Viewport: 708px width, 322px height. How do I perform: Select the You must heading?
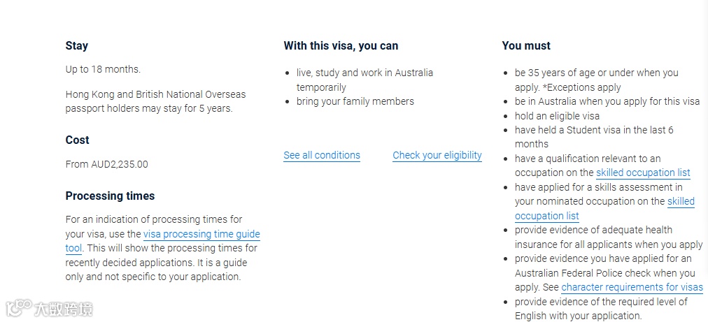[526, 46]
